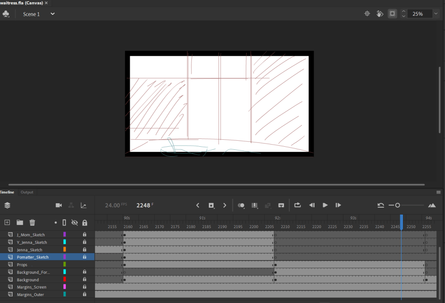Delete layer with the trash icon

click(x=32, y=222)
